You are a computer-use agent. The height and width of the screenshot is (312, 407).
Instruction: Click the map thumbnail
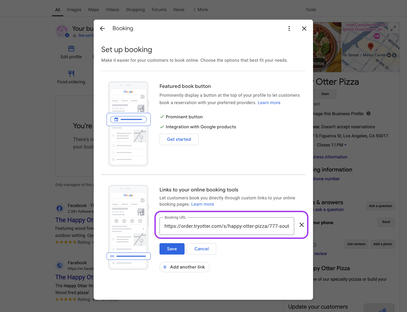click(x=371, y=47)
